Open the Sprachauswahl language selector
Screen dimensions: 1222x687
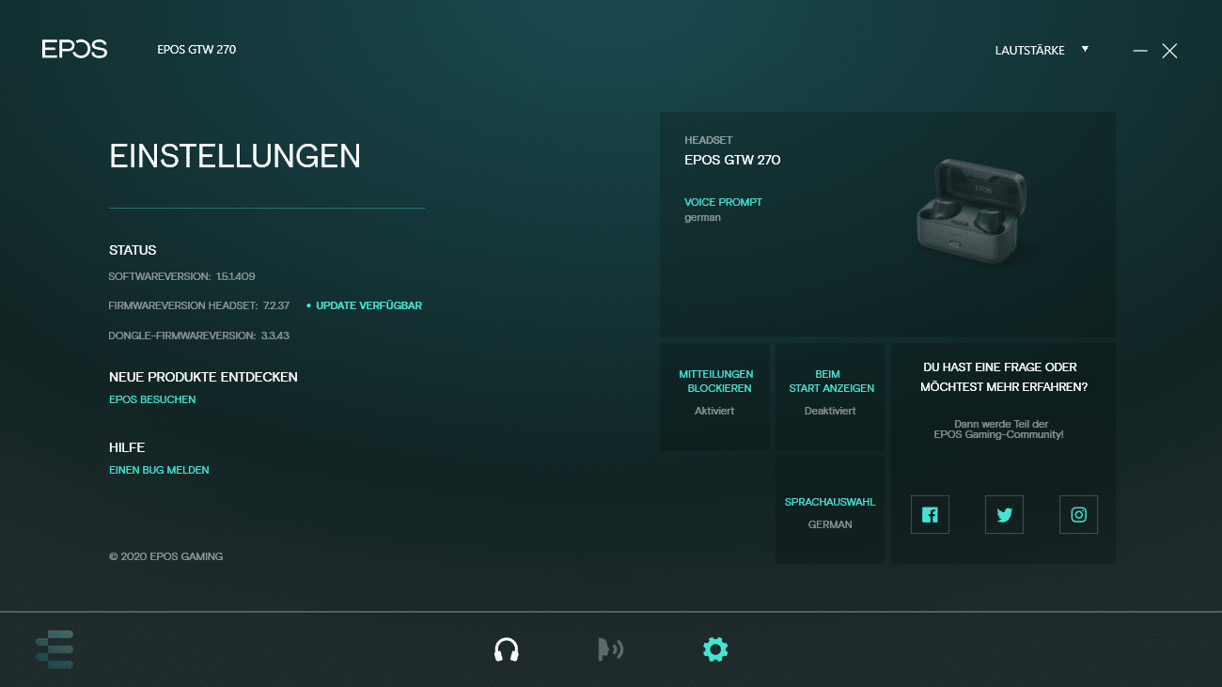[x=830, y=511]
